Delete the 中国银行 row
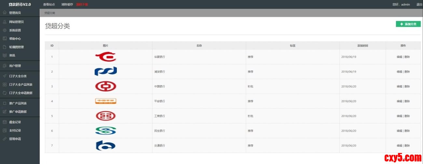Image resolution: width=423 pixels, height=164 pixels. tap(407, 87)
